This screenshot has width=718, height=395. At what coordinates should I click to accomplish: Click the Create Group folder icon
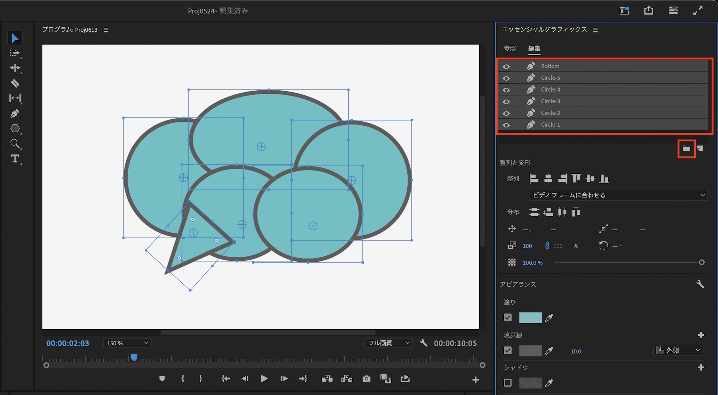click(x=686, y=149)
